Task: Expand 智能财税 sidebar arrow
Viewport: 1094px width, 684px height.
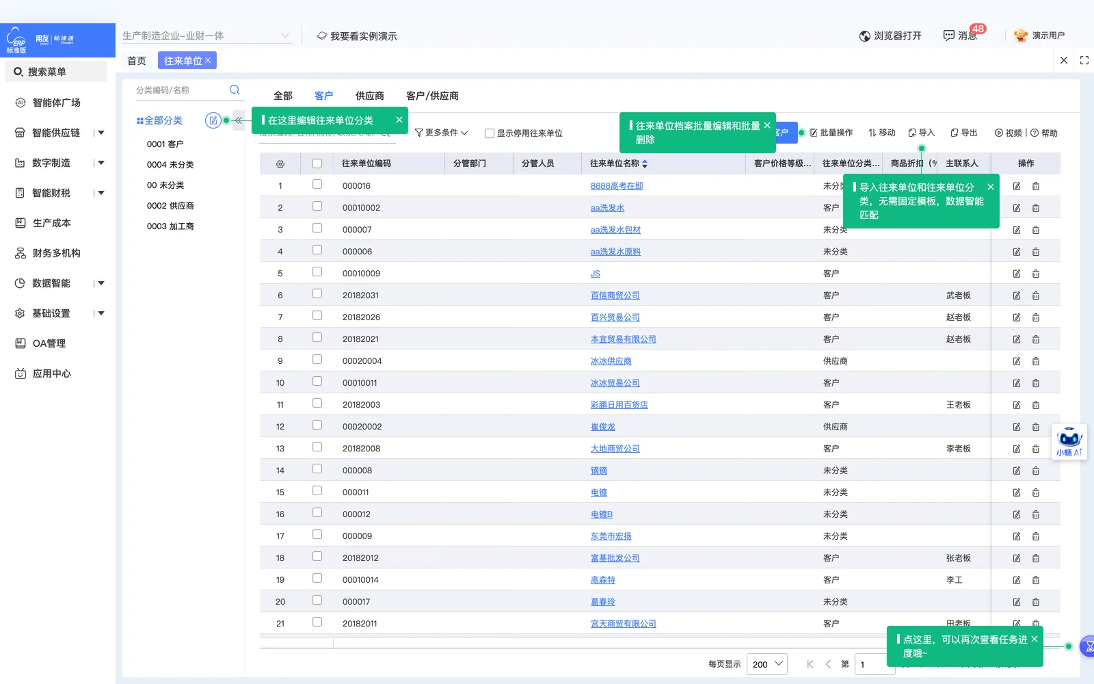Action: click(101, 193)
